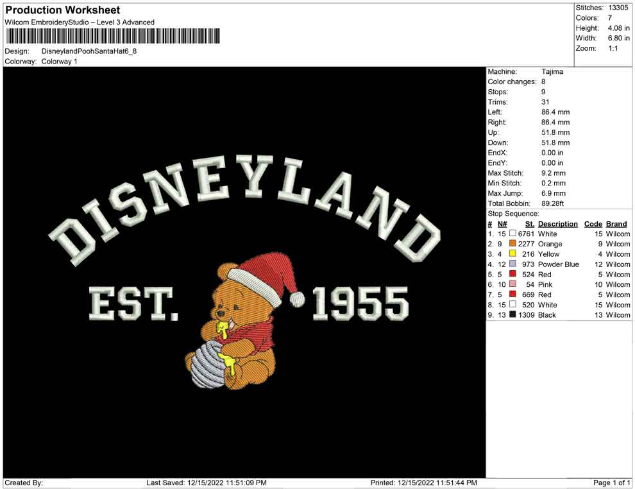Image resolution: width=635 pixels, height=489 pixels.
Task: Click the Max Jump value '6.9 mm'
Action: click(x=553, y=193)
